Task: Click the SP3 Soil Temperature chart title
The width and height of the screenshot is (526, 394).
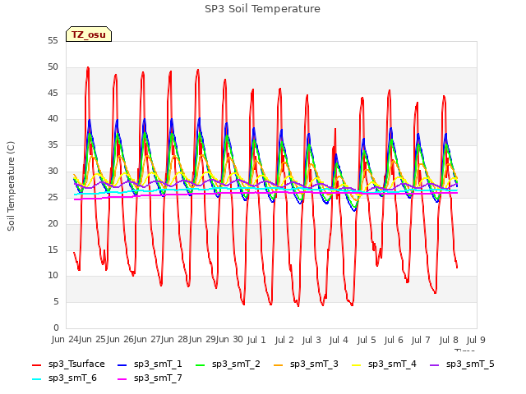Action: point(262,9)
